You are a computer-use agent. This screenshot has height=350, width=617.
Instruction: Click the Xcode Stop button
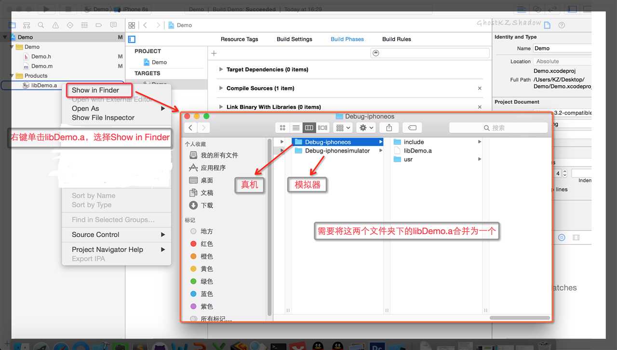(68, 9)
